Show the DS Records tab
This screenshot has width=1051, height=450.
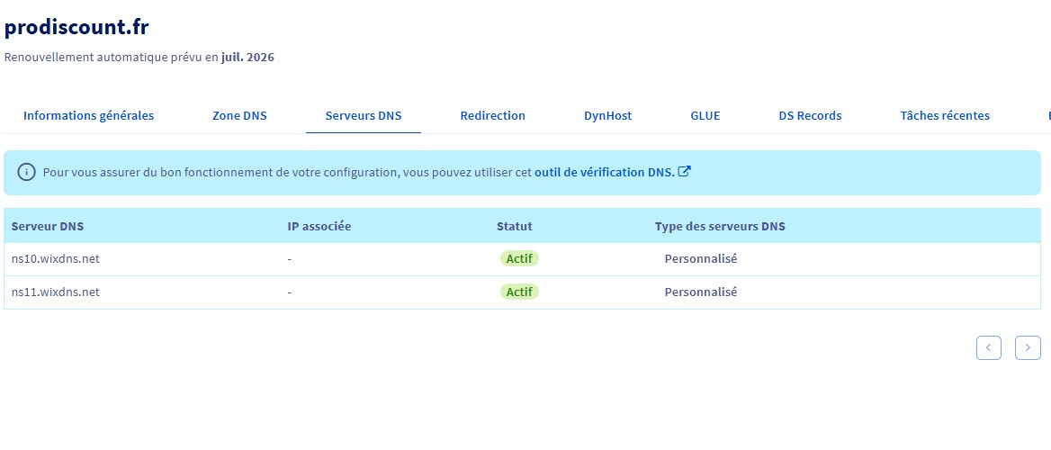[810, 115]
